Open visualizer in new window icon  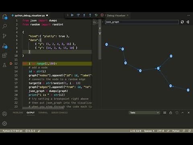188,22
